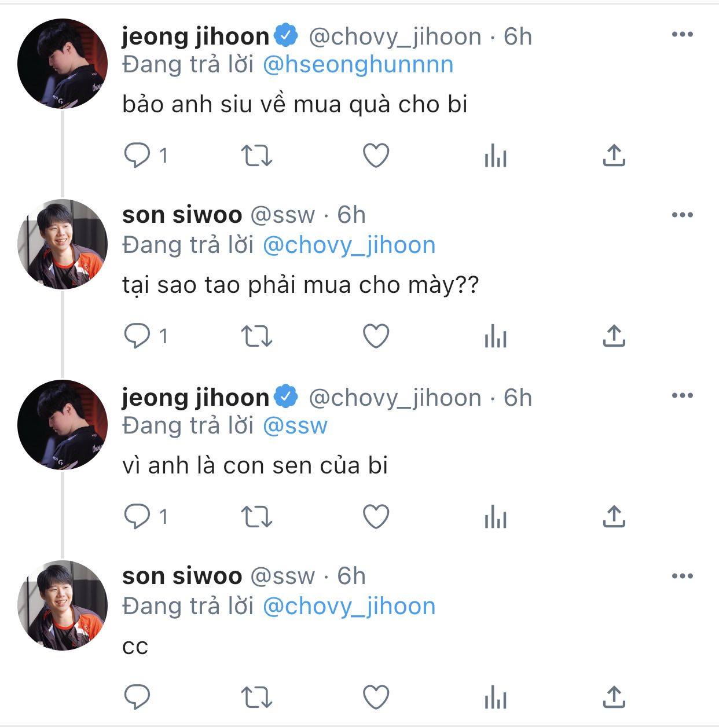This screenshot has height=727, width=719.
Task: Retweet the first tweet by jeong jihoon
Action: [256, 155]
